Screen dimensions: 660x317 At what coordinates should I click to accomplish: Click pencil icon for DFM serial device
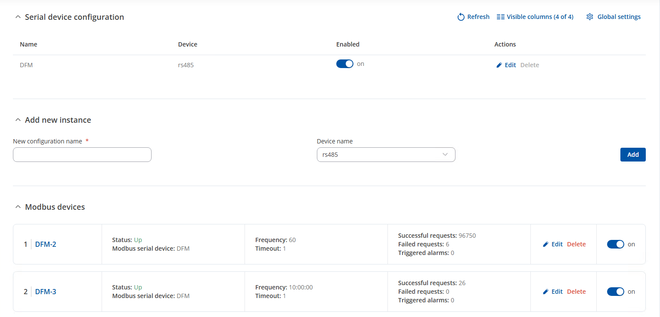coord(499,65)
